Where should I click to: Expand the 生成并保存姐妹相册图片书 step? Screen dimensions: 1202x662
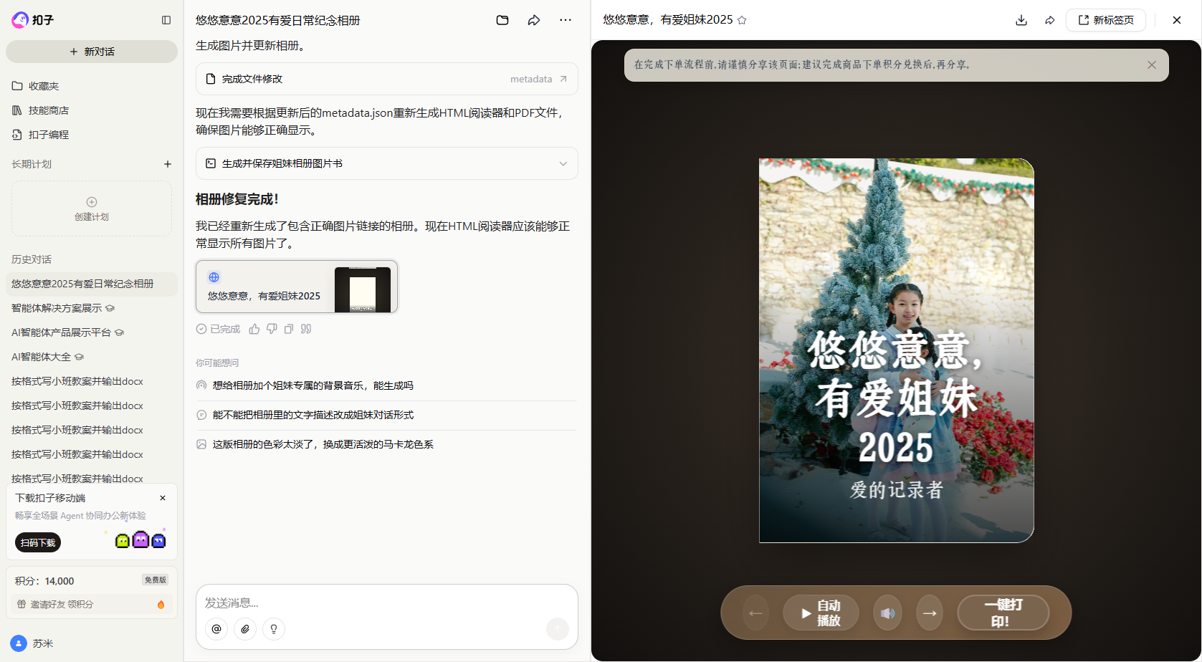563,163
